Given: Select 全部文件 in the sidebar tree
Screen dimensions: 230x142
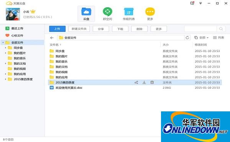Looking at the screenshot, I should (22, 42).
